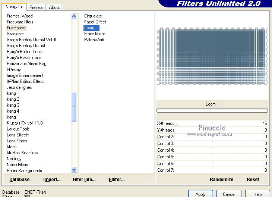
Task: Click the category list scrollbar thumb
Action: pos(74,107)
